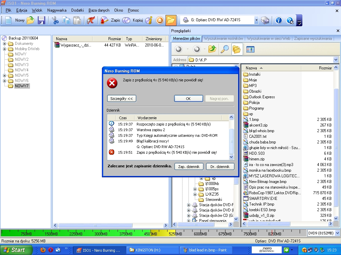
Task: Click the orange eject disc icon
Action: click(x=160, y=20)
